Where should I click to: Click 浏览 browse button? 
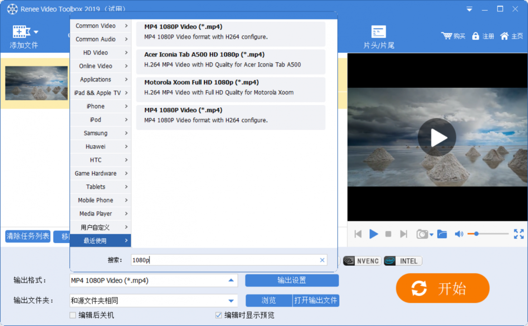coord(269,301)
